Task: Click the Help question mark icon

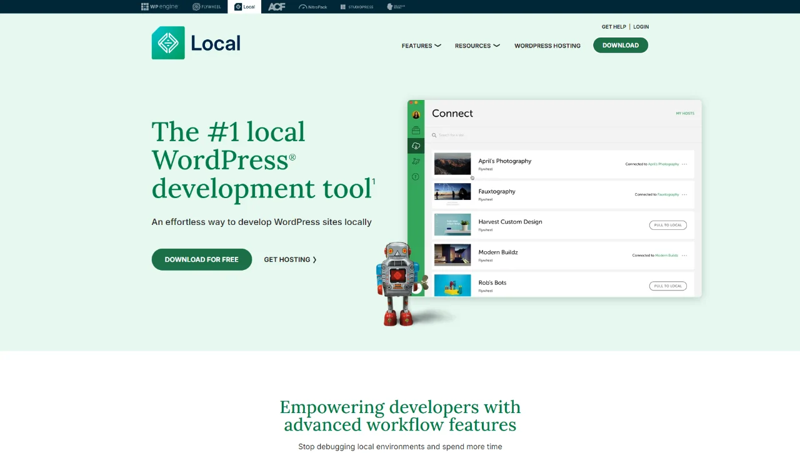Action: tap(416, 177)
